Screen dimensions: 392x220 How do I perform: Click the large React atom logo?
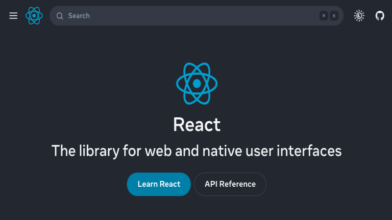(197, 84)
